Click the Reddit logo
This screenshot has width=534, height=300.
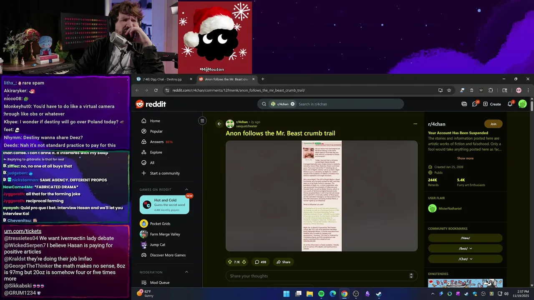tap(151, 104)
